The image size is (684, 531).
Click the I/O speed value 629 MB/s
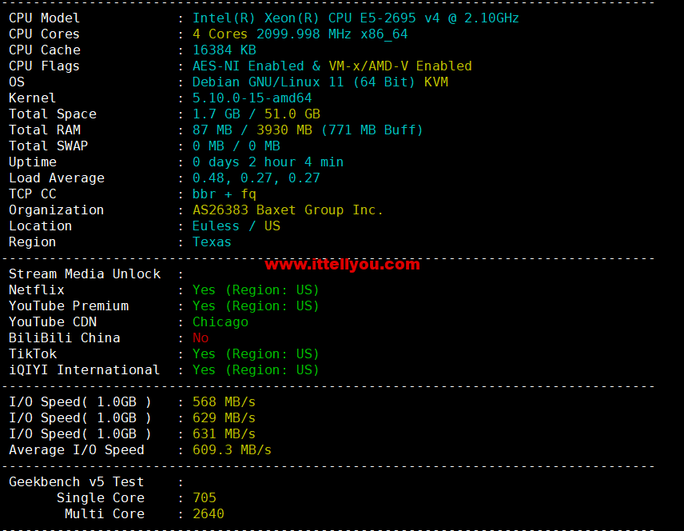pyautogui.click(x=225, y=418)
